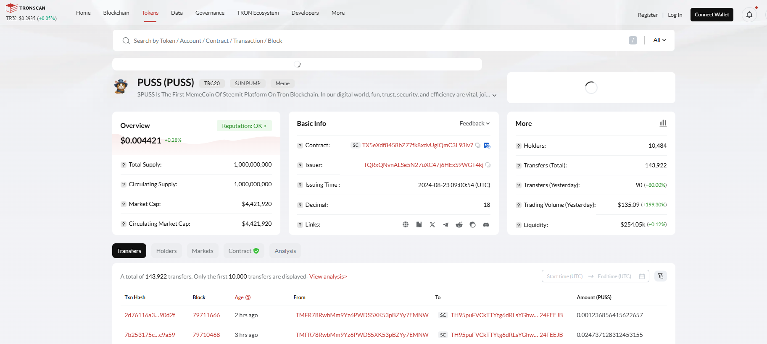Click the PUSS cat token logo
Image resolution: width=767 pixels, height=344 pixels.
coord(121,86)
